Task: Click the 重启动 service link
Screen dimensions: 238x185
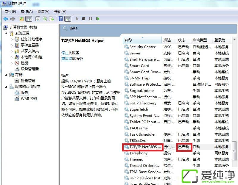Action: (x=67, y=59)
